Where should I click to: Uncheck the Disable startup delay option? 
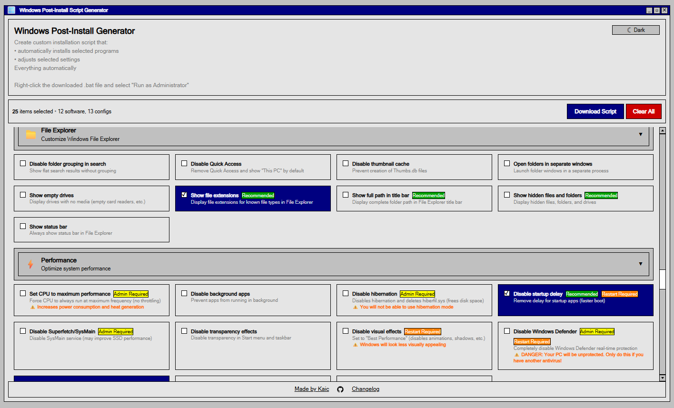(507, 293)
